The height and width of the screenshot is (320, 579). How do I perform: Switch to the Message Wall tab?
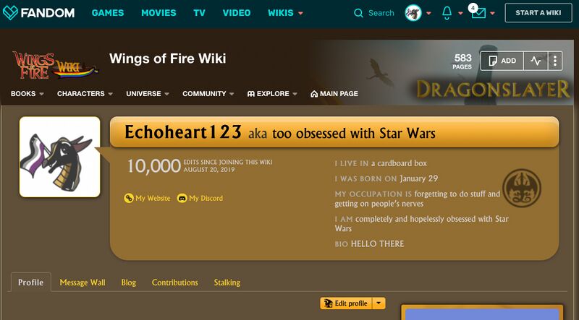click(83, 282)
